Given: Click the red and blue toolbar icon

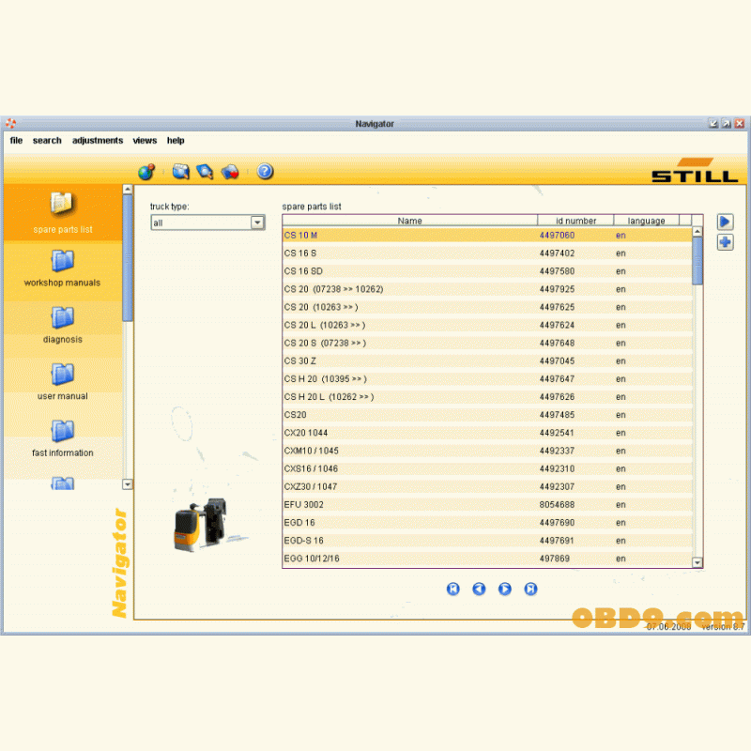Looking at the screenshot, I should [230, 172].
